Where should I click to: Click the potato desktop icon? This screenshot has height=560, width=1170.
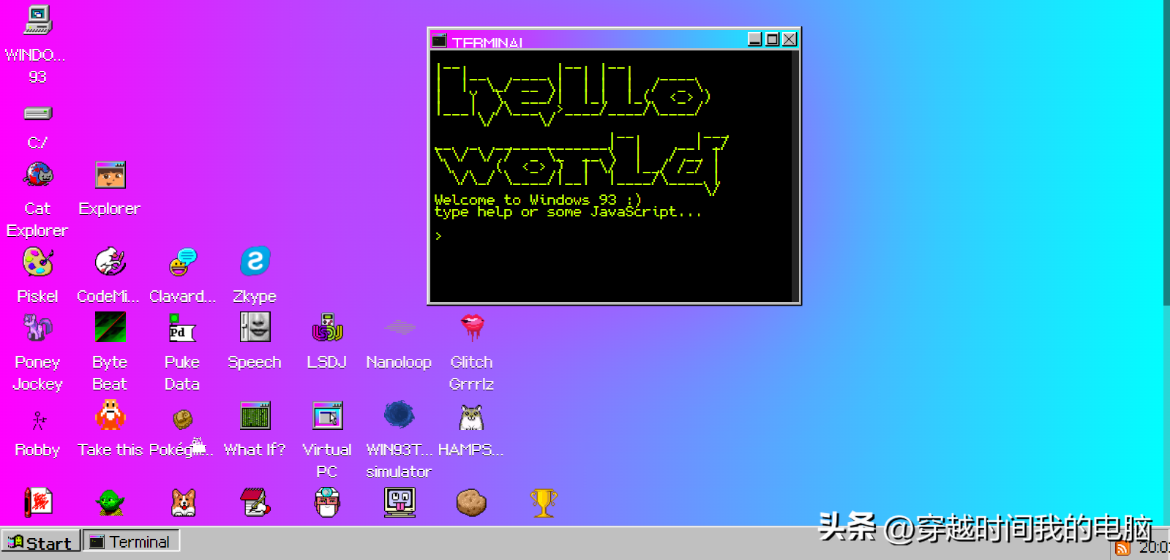tap(471, 503)
